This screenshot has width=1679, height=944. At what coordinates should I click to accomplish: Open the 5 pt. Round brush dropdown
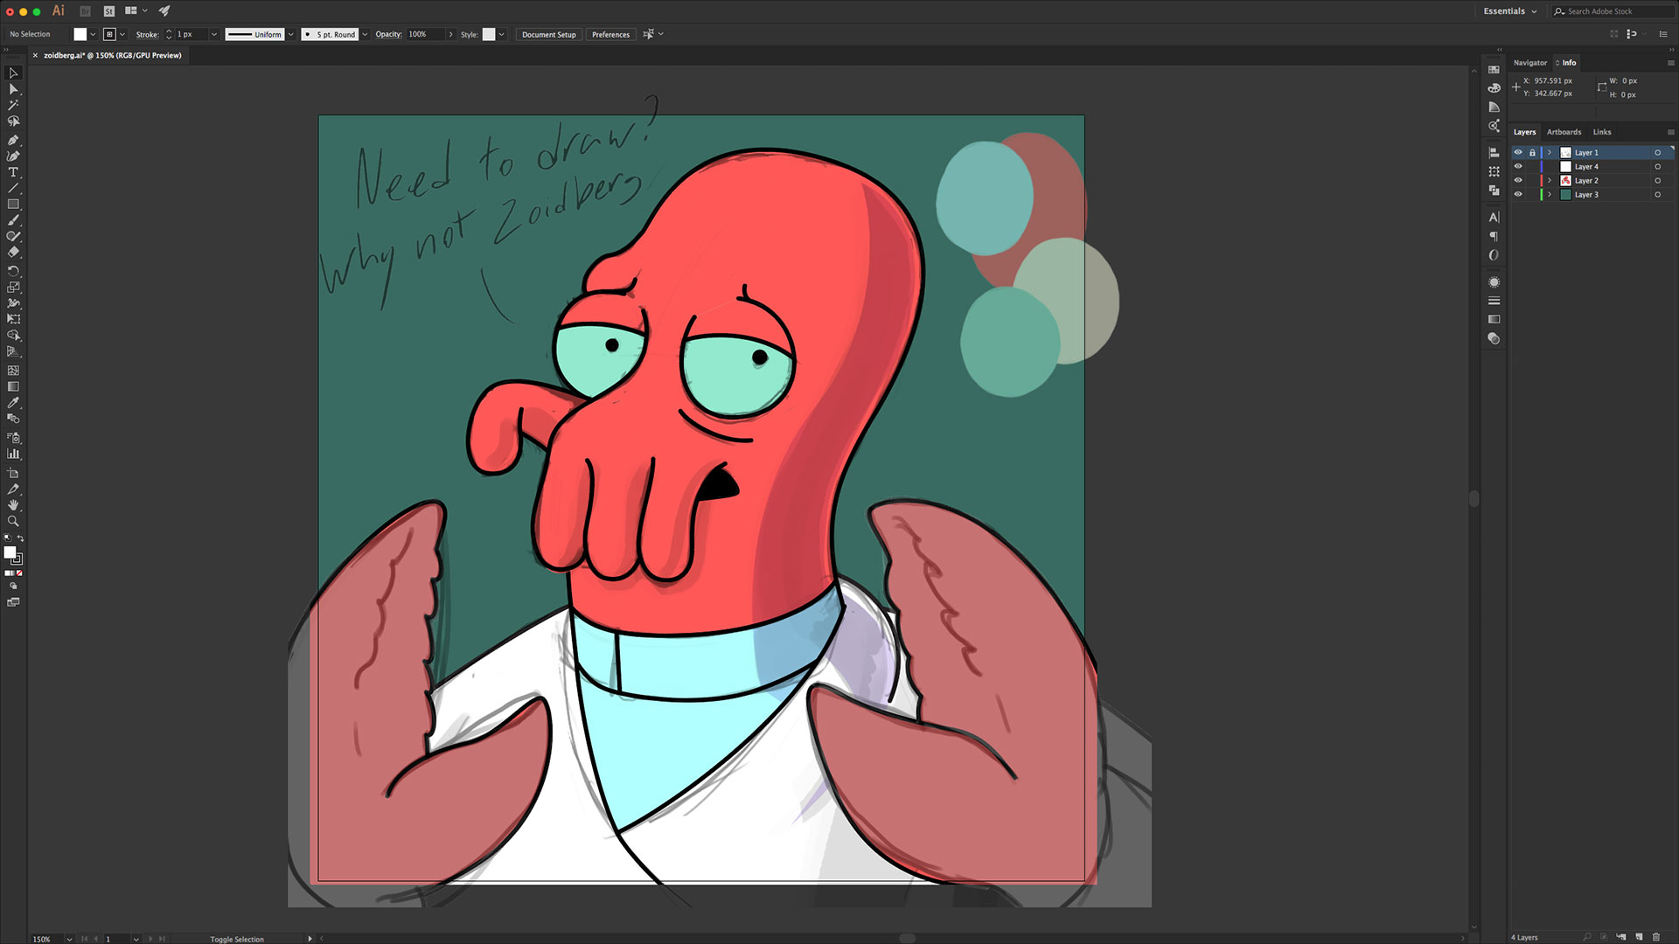tap(365, 35)
